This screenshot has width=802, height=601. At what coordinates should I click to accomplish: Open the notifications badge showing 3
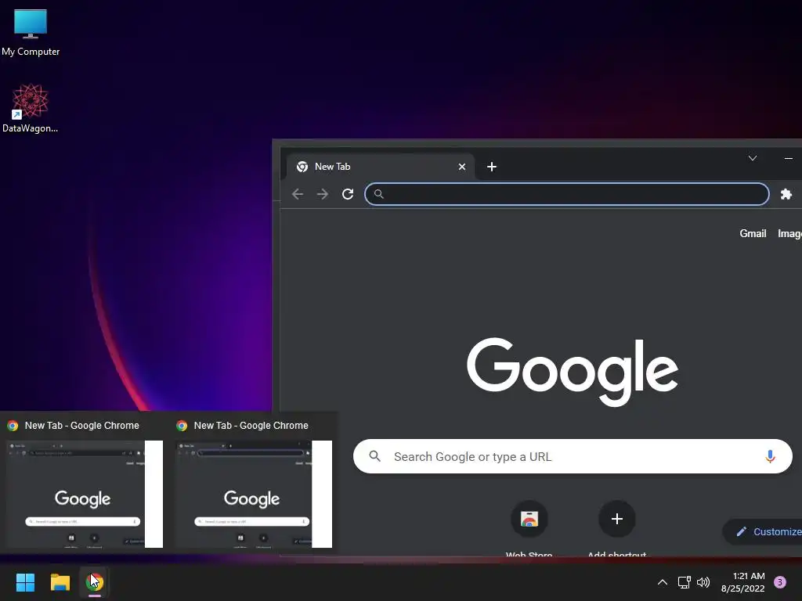(x=780, y=582)
